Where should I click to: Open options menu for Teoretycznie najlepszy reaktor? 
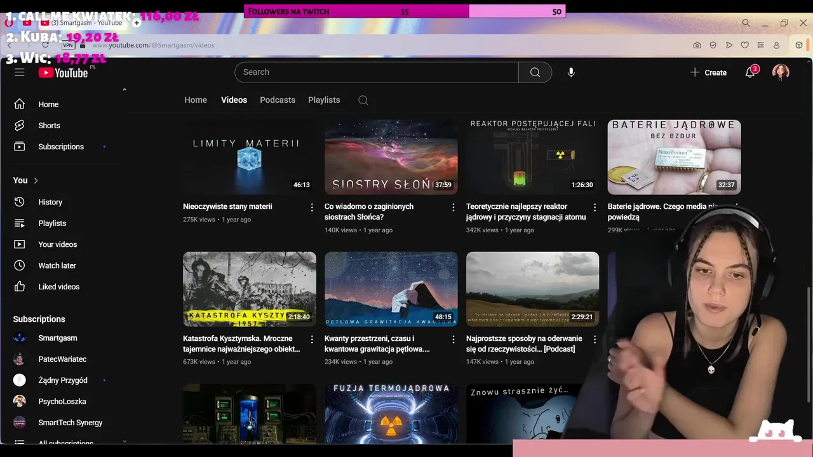[x=595, y=207]
